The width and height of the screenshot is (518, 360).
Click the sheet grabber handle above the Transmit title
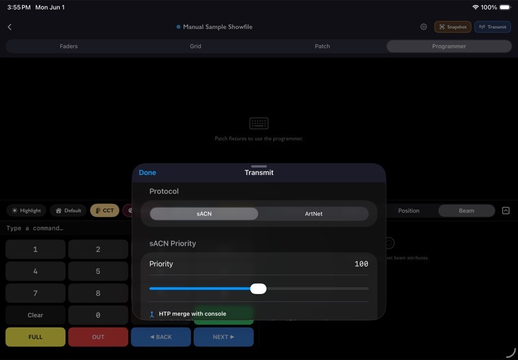(x=259, y=166)
